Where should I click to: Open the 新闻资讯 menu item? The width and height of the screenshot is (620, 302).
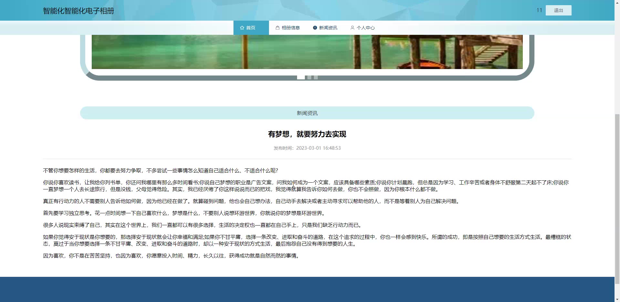click(x=325, y=28)
